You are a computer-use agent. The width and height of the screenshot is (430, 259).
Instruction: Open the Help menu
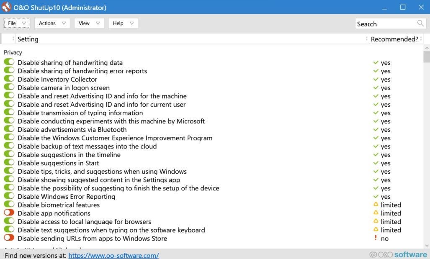pos(123,23)
